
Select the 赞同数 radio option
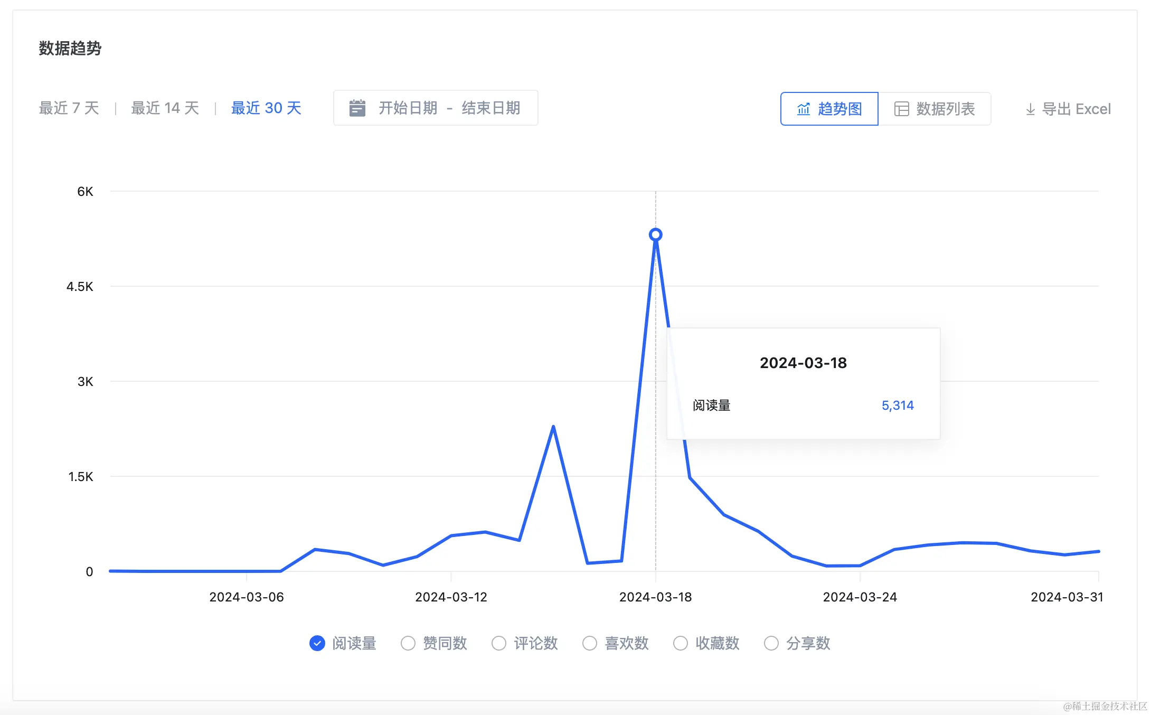[408, 643]
